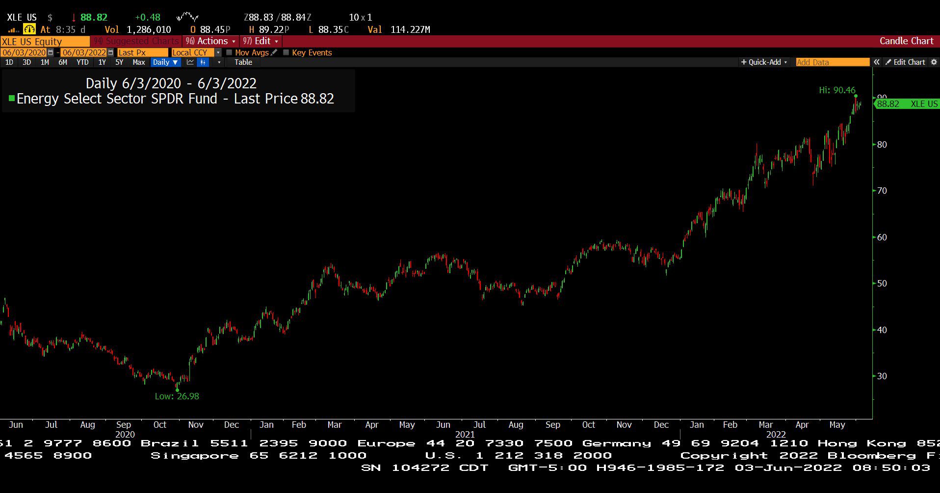Open chart settings gear

coord(934,62)
